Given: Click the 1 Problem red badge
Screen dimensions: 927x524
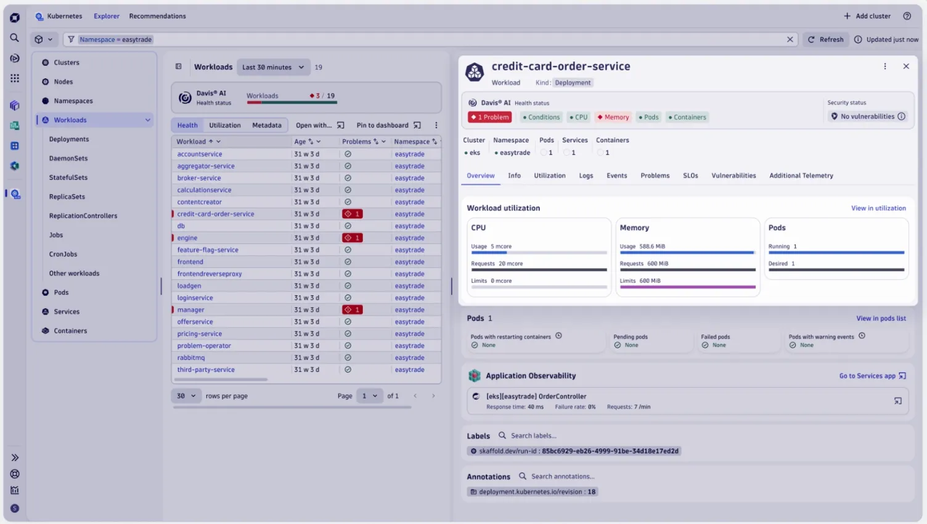Looking at the screenshot, I should 490,117.
